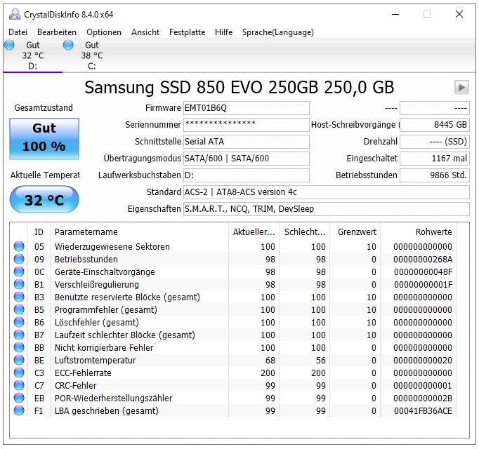This screenshot has height=449, width=479.
Task: Click the Standard field ACS-2
Action: click(327, 192)
